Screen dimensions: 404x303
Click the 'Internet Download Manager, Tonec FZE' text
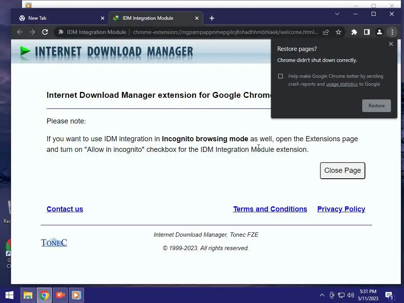click(206, 235)
